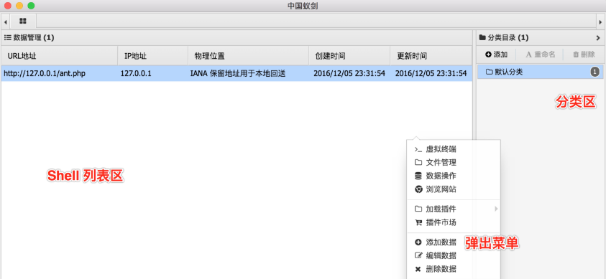Click the X icon beside 删除数据

[418, 269]
